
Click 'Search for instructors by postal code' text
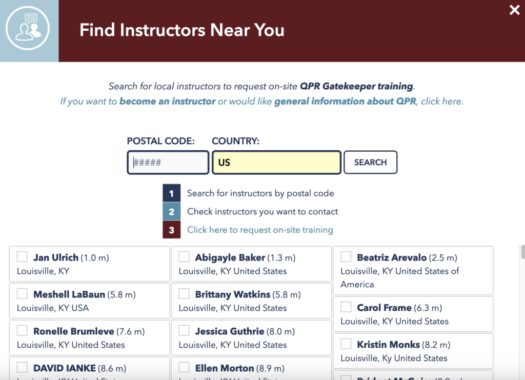point(260,193)
